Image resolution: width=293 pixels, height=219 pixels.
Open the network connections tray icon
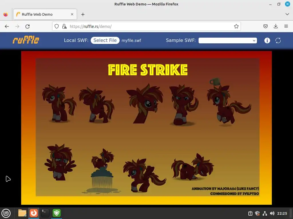coord(265,213)
